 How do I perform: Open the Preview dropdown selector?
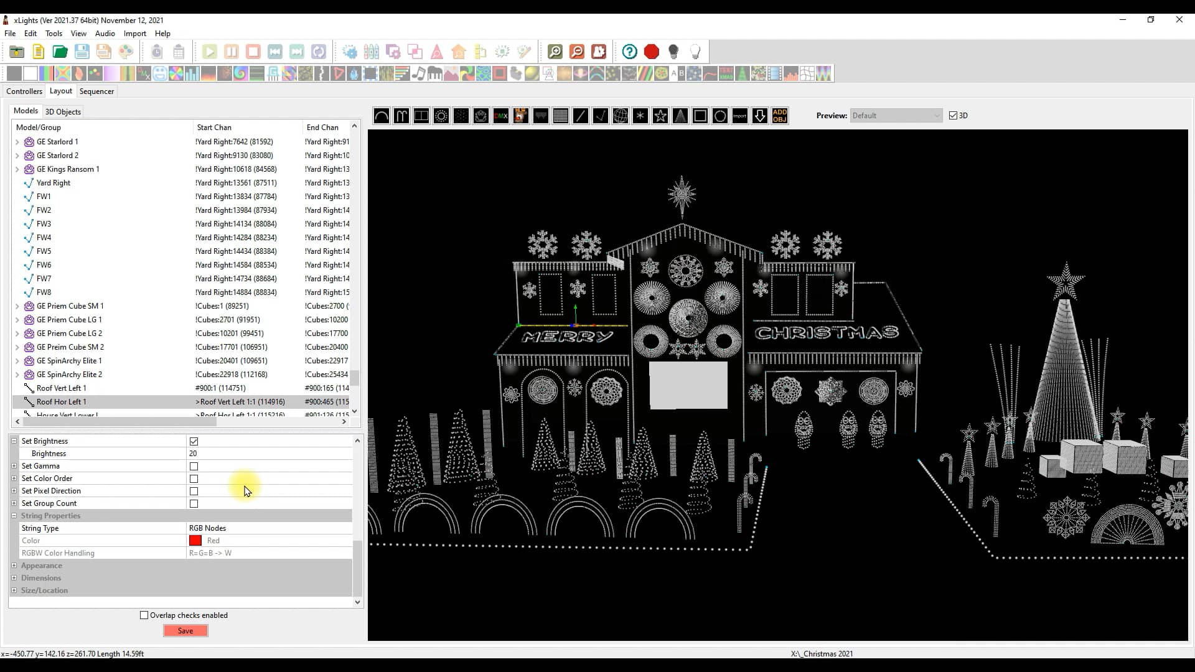tap(896, 115)
